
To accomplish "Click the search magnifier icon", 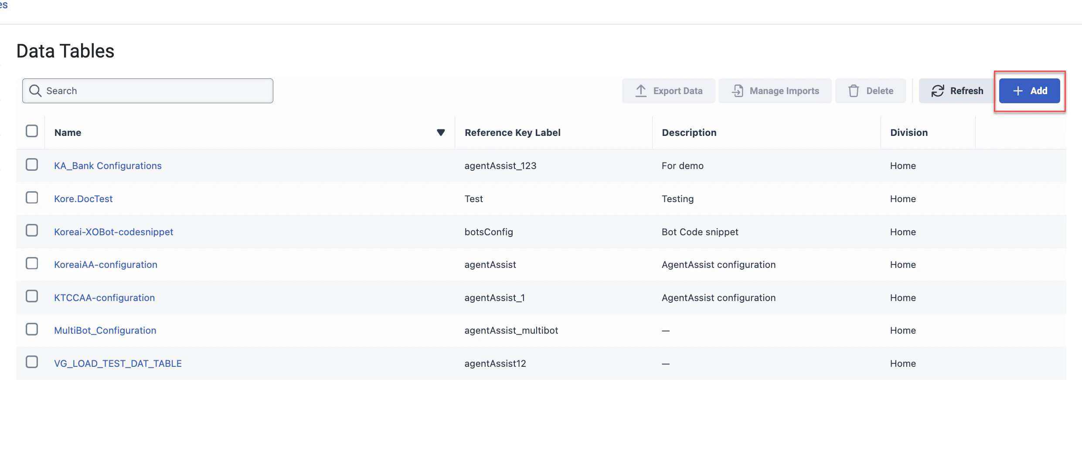I will point(35,91).
